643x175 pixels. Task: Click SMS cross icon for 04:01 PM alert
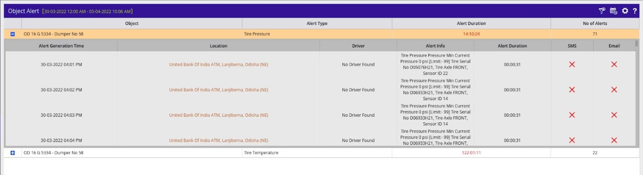click(572, 64)
